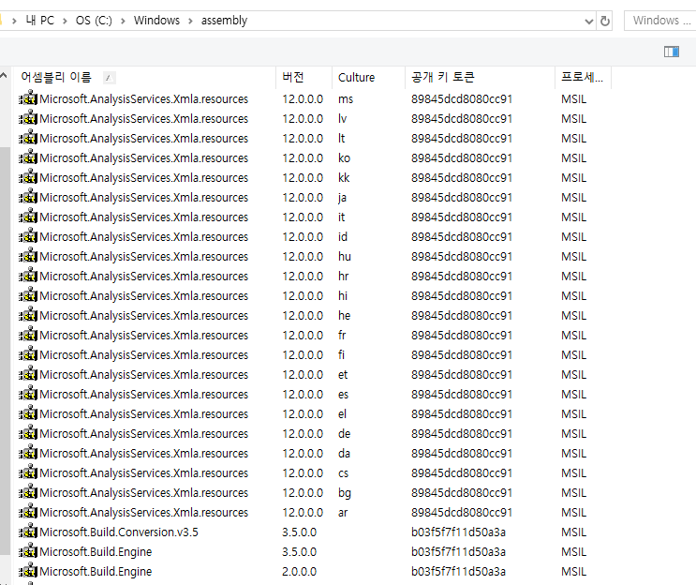Image resolution: width=696 pixels, height=585 pixels.
Task: Expand the chevron before 내 PC in path
Action: tap(14, 21)
